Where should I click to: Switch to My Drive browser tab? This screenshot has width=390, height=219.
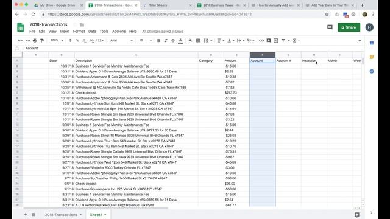(x=57, y=5)
